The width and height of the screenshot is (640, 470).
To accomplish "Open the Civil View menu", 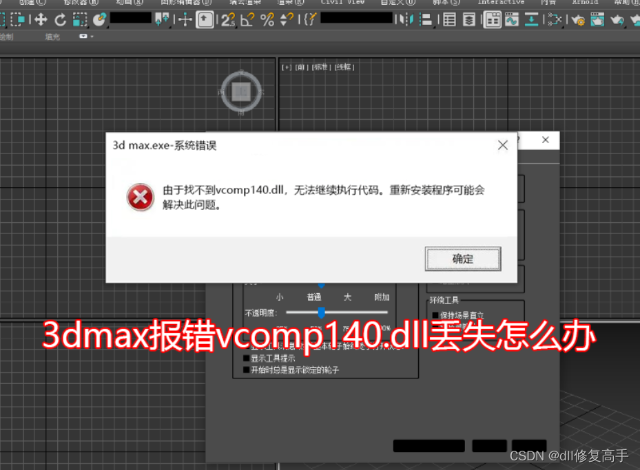I will pos(342,2).
